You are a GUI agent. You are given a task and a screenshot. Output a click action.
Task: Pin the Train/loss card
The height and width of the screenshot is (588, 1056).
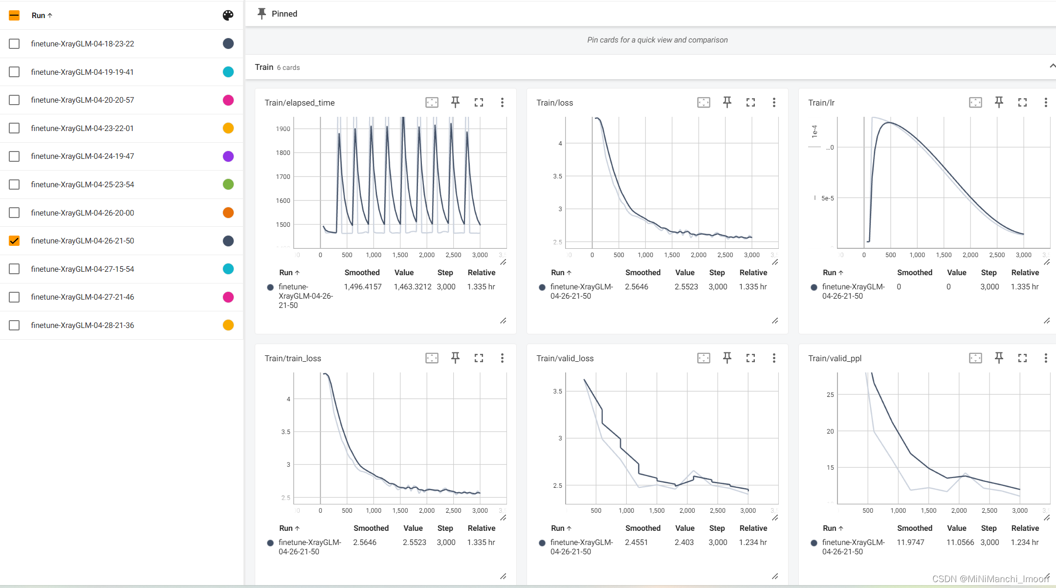(x=727, y=102)
